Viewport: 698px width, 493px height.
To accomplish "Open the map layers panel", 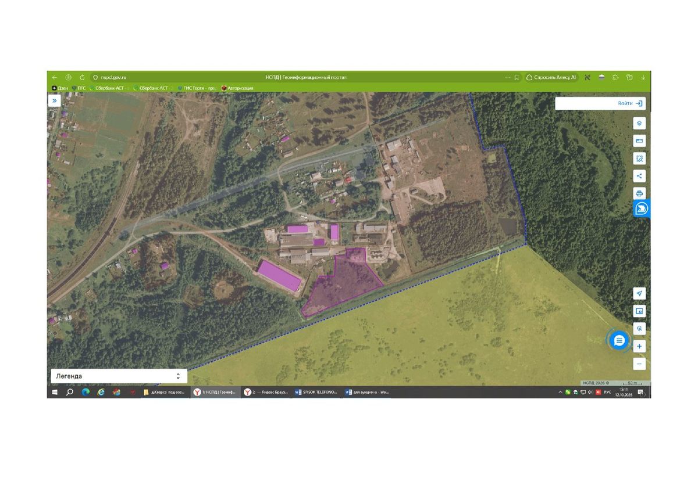I will (x=639, y=124).
